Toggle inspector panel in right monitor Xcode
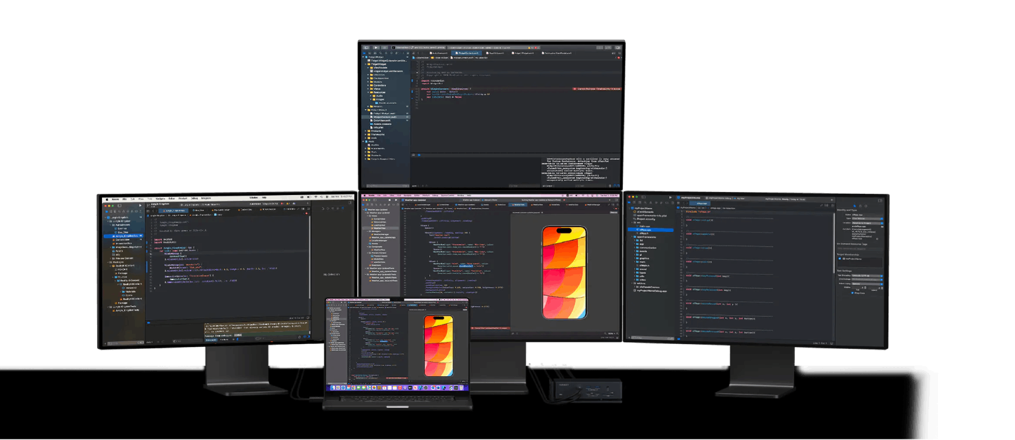1015x440 pixels. (x=880, y=200)
